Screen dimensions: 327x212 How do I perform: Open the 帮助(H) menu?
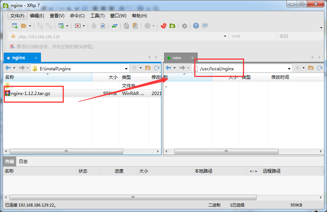click(x=139, y=16)
